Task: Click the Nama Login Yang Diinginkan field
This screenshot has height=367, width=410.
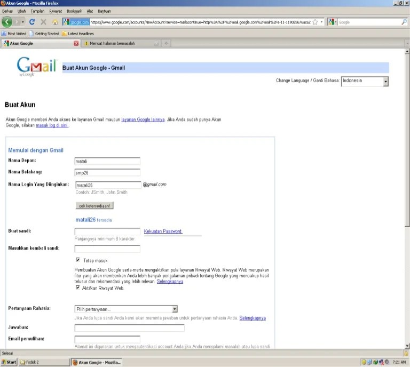Action: point(108,185)
